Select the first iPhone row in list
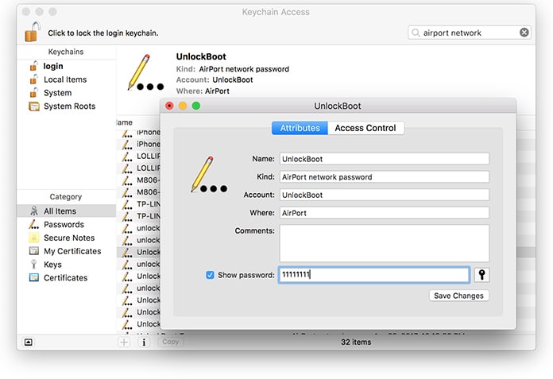The image size is (553, 379). pos(138,133)
